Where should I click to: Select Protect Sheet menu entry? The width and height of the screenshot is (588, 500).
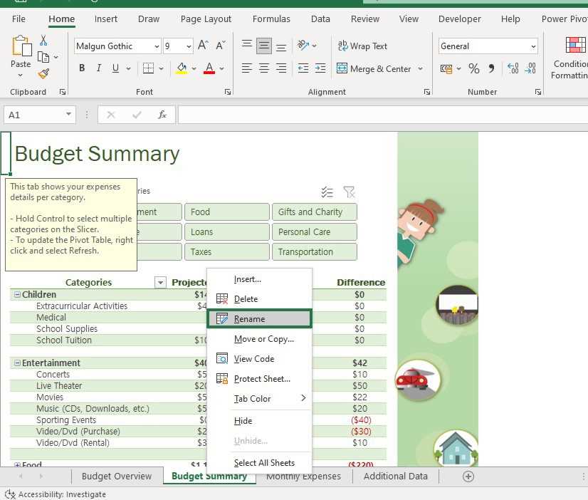point(259,379)
